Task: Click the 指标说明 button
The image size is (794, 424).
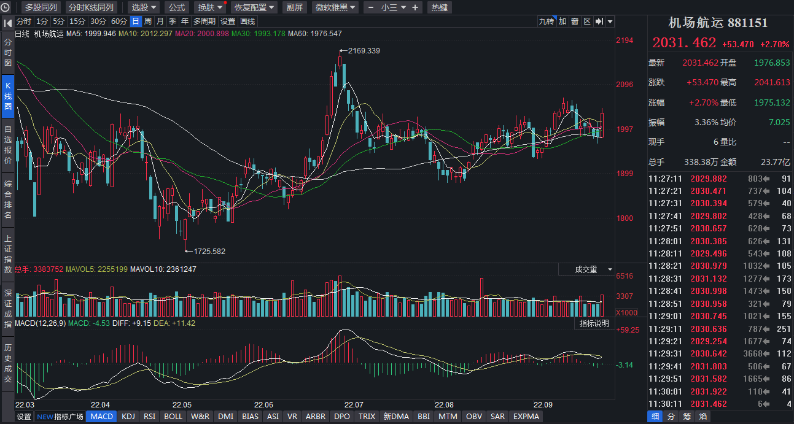Action: (x=594, y=323)
